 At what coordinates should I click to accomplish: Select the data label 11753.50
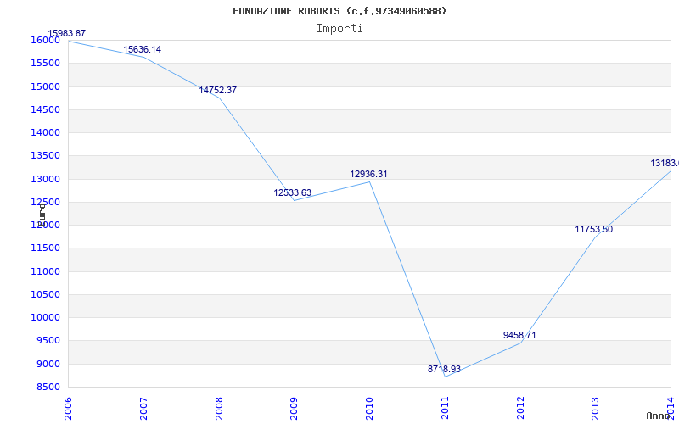(593, 229)
